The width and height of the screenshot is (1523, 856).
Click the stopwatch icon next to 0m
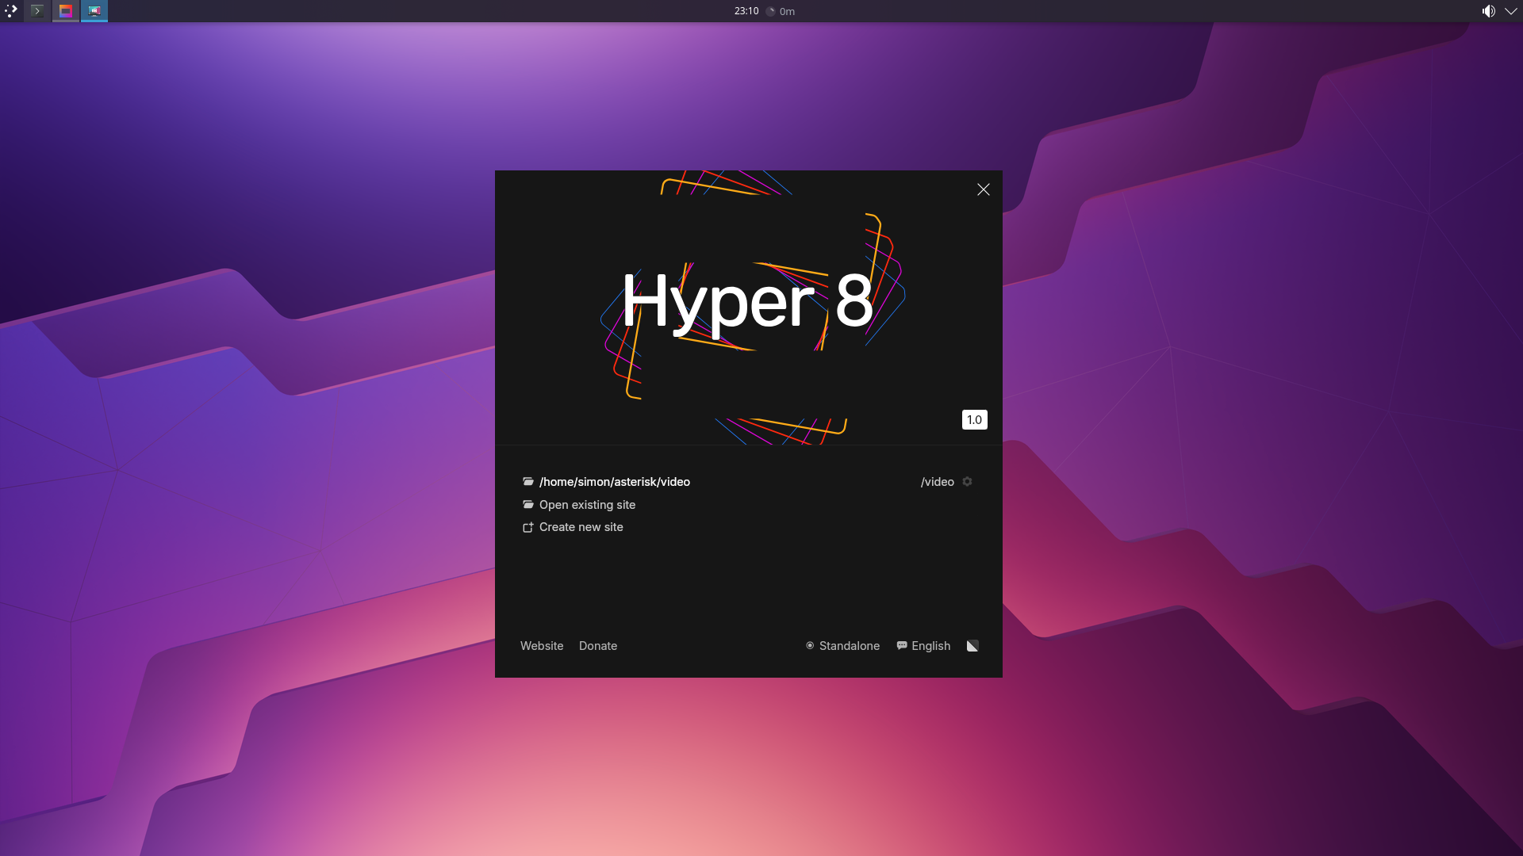coord(770,11)
